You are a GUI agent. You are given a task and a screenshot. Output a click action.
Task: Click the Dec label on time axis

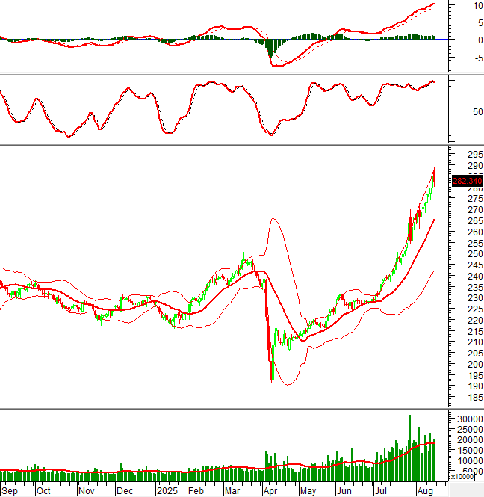click(124, 491)
